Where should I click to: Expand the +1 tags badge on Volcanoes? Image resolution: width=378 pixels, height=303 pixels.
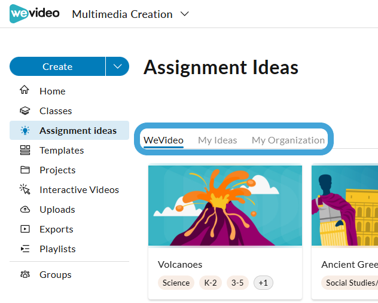(x=263, y=283)
